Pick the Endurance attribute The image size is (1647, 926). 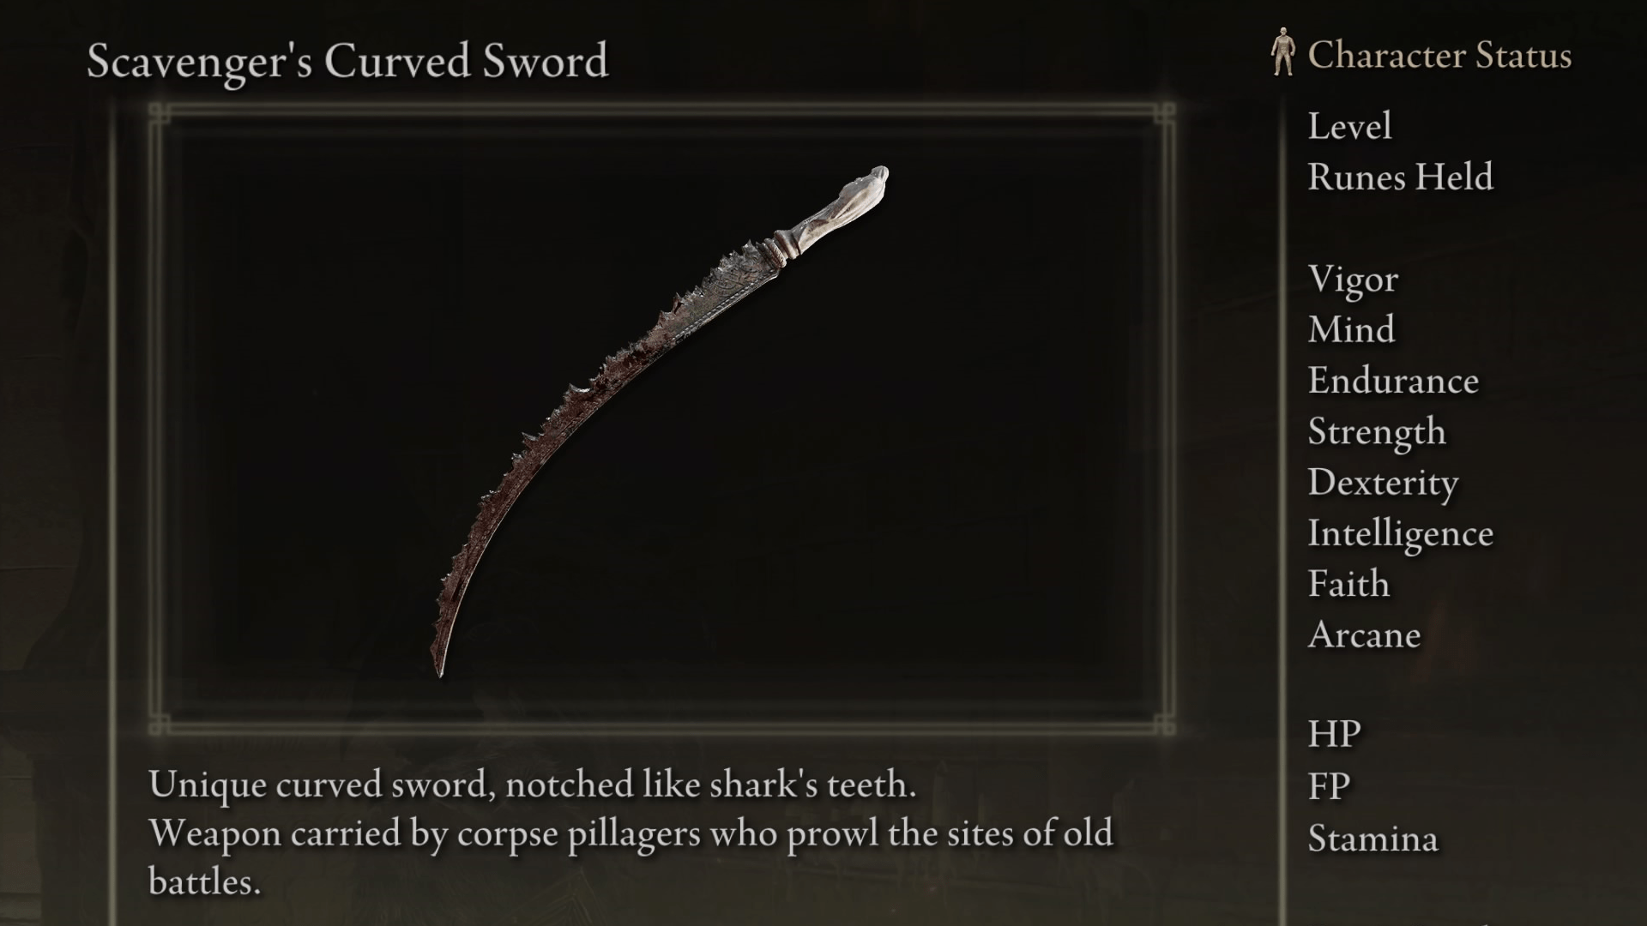1393,381
